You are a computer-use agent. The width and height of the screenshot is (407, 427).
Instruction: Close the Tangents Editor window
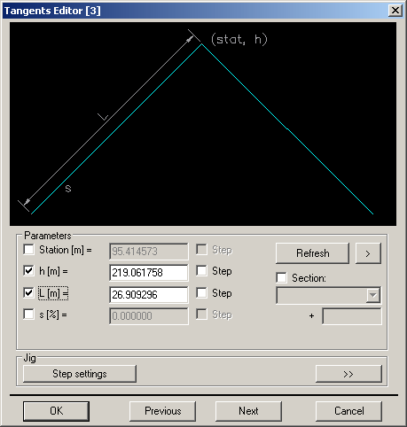click(395, 11)
